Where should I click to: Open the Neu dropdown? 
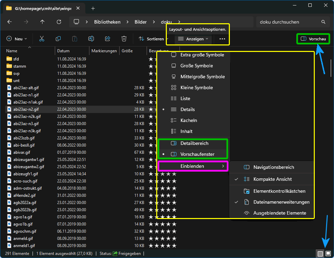pos(17,39)
